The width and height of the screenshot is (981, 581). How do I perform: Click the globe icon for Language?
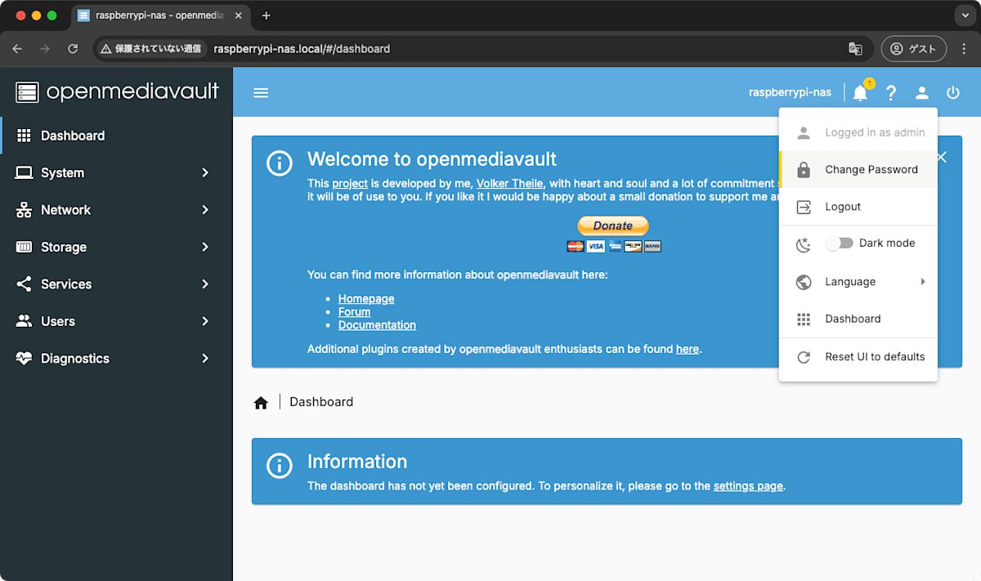(x=804, y=282)
